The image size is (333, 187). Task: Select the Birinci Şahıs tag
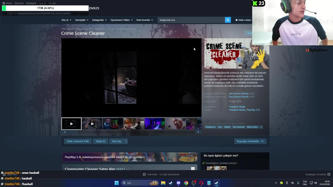[252, 127]
